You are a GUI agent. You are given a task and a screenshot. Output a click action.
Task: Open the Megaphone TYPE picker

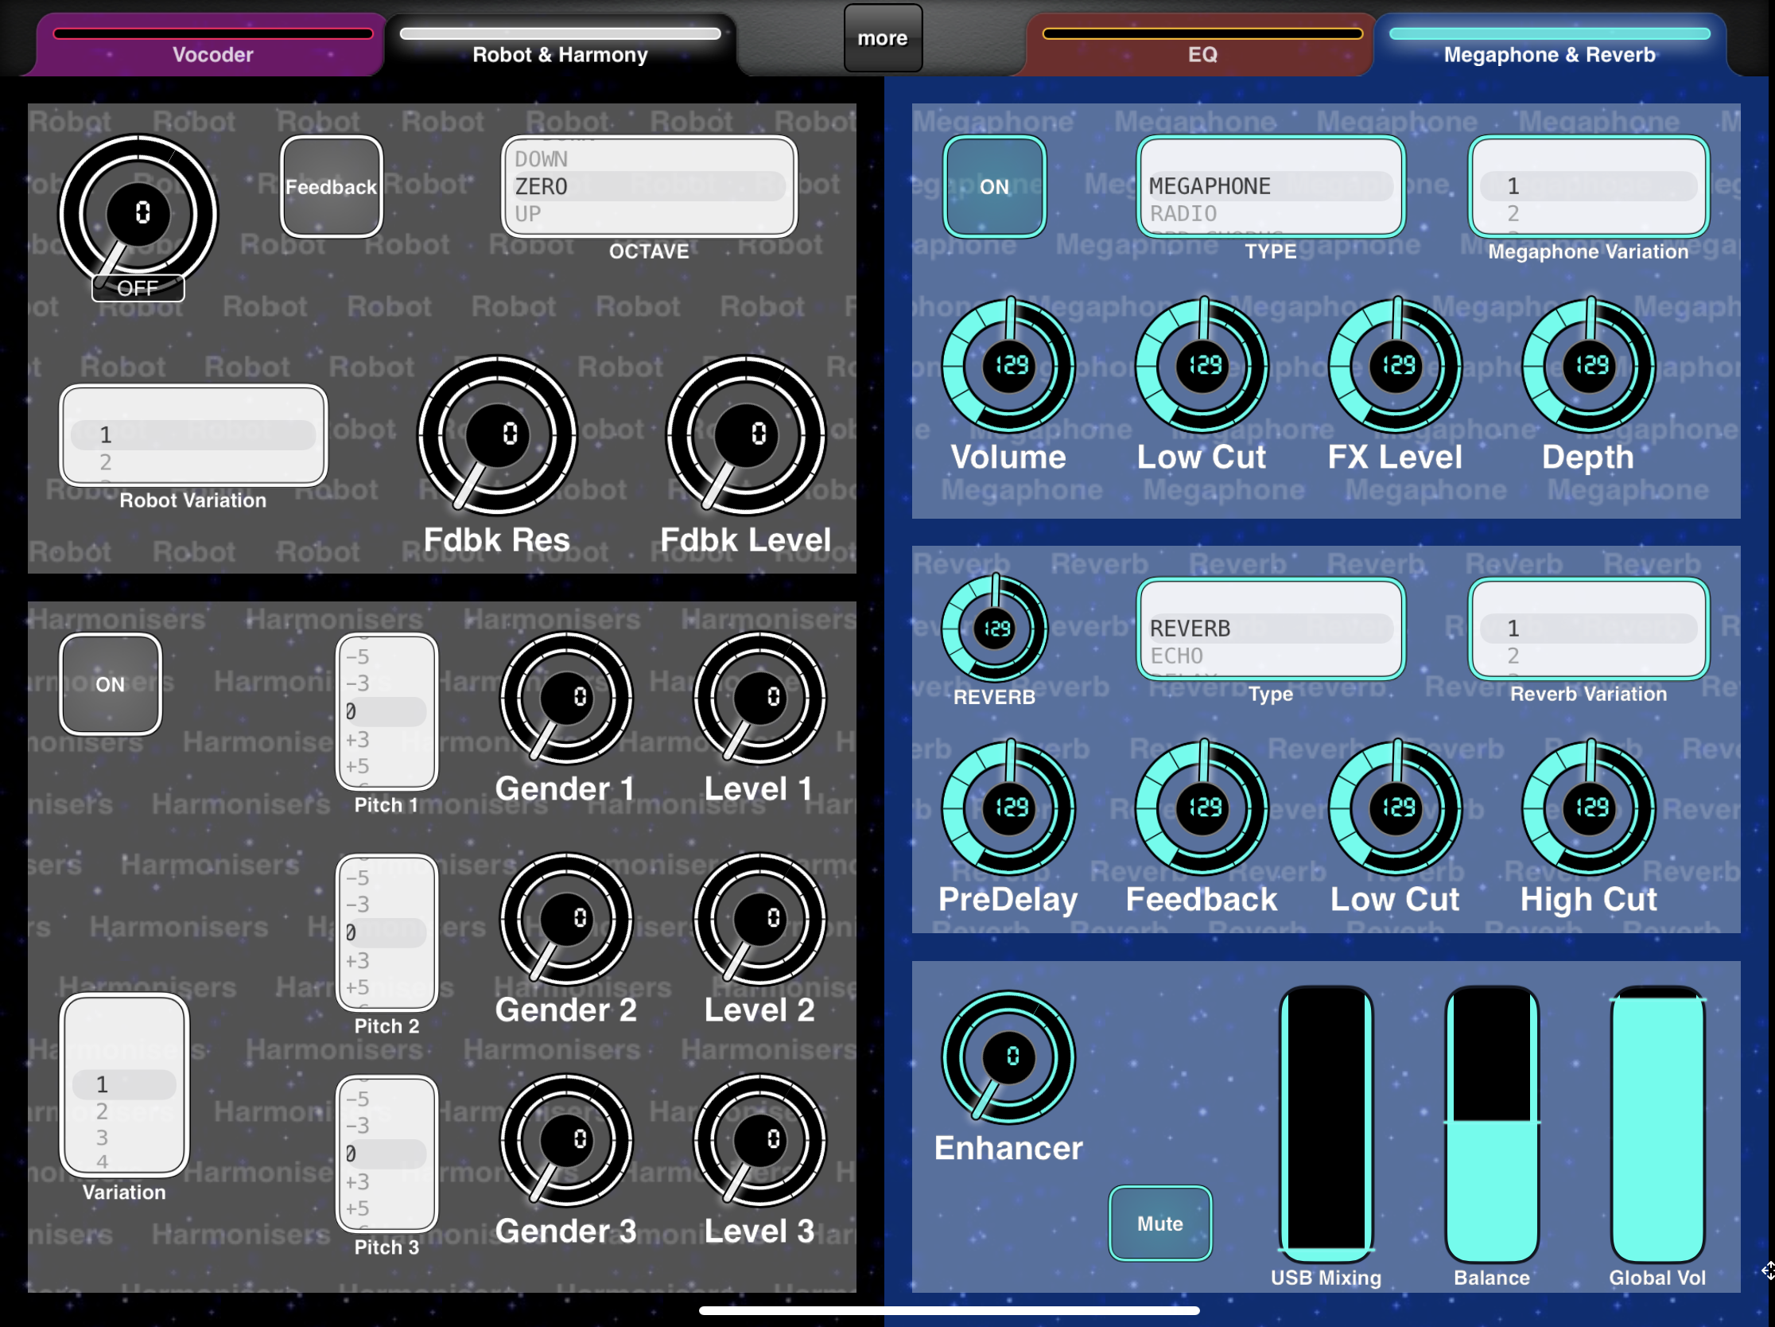point(1271,186)
